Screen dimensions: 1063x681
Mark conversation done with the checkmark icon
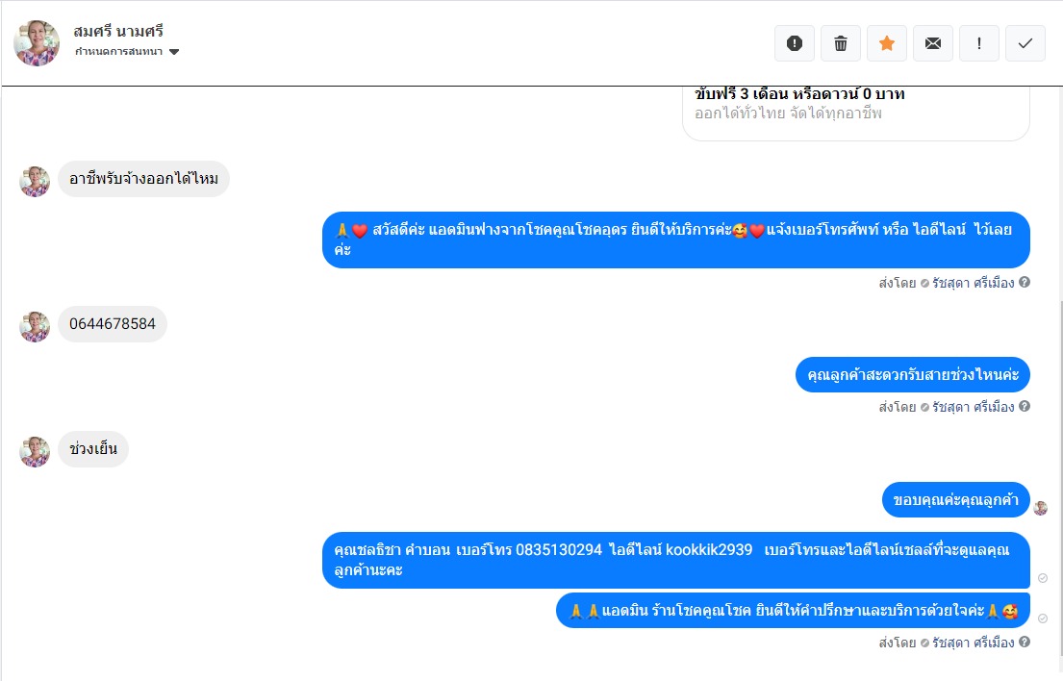(x=1025, y=43)
